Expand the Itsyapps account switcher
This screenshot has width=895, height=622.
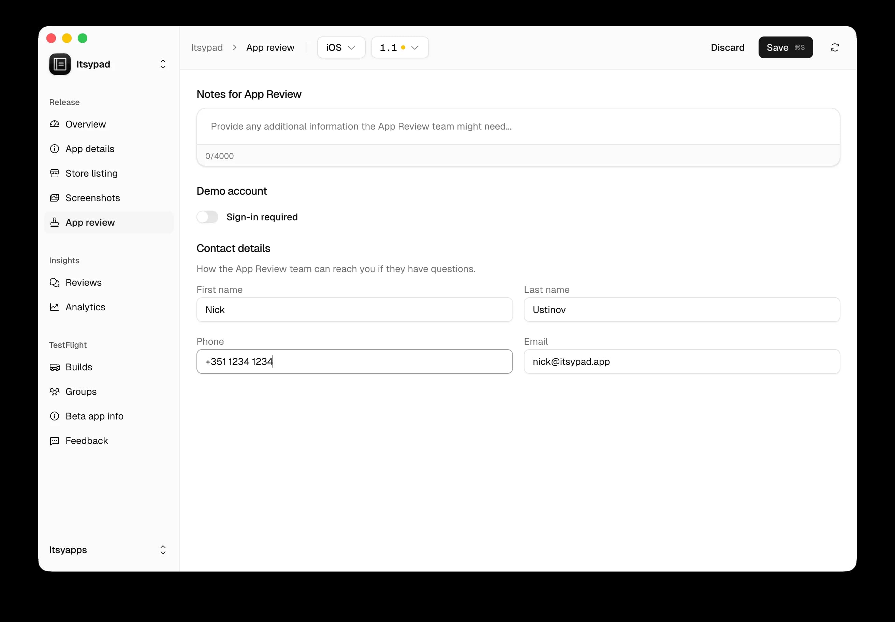click(163, 550)
